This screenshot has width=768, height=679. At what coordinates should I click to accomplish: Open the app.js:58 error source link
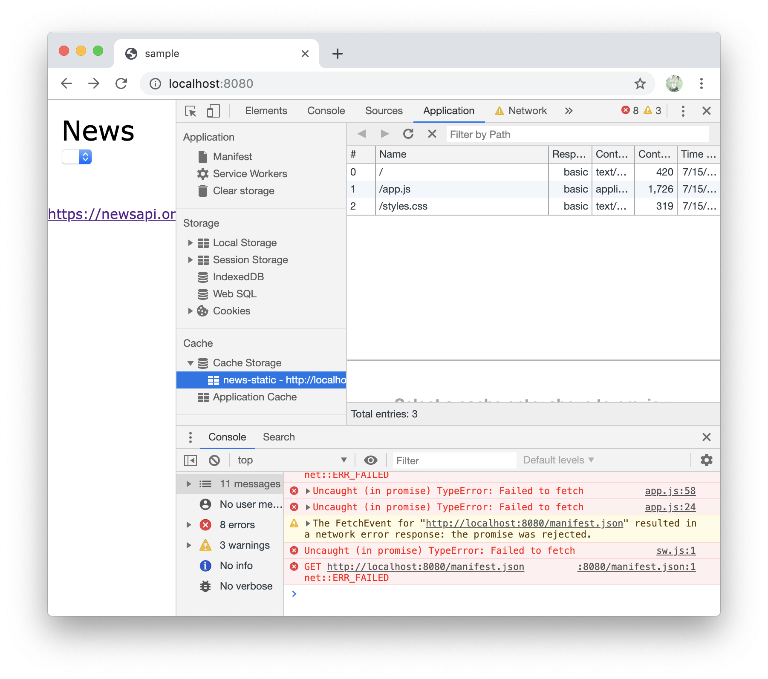tap(670, 491)
